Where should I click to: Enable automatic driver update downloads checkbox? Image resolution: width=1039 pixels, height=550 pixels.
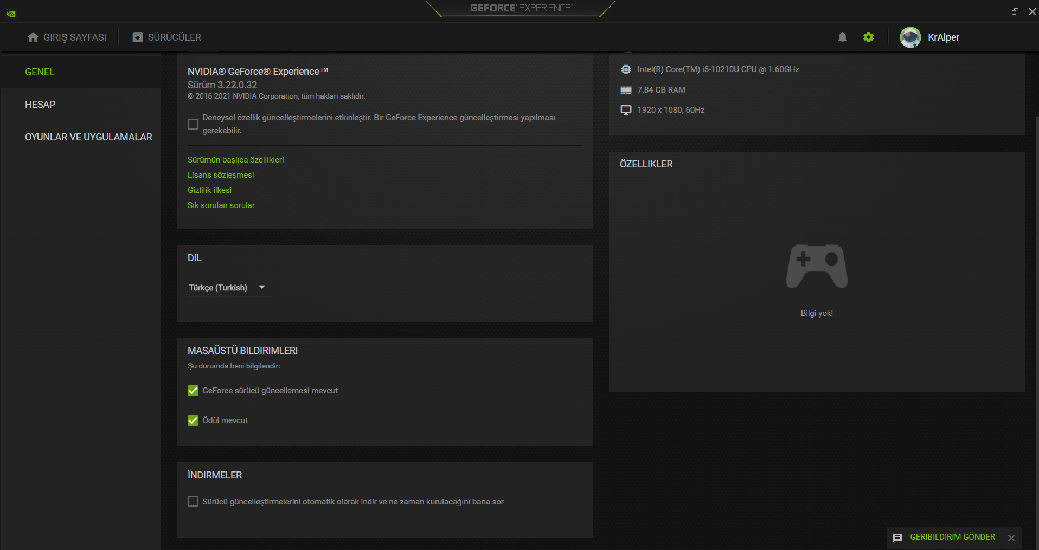point(193,501)
